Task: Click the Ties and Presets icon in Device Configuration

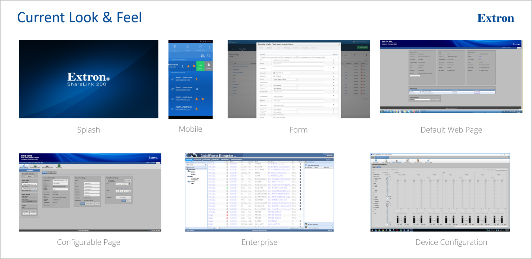Action: point(418,161)
